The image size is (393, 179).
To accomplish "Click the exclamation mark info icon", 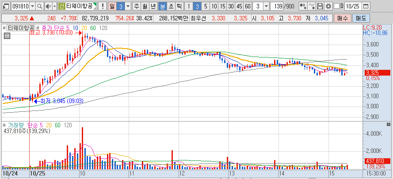I will (102, 6).
